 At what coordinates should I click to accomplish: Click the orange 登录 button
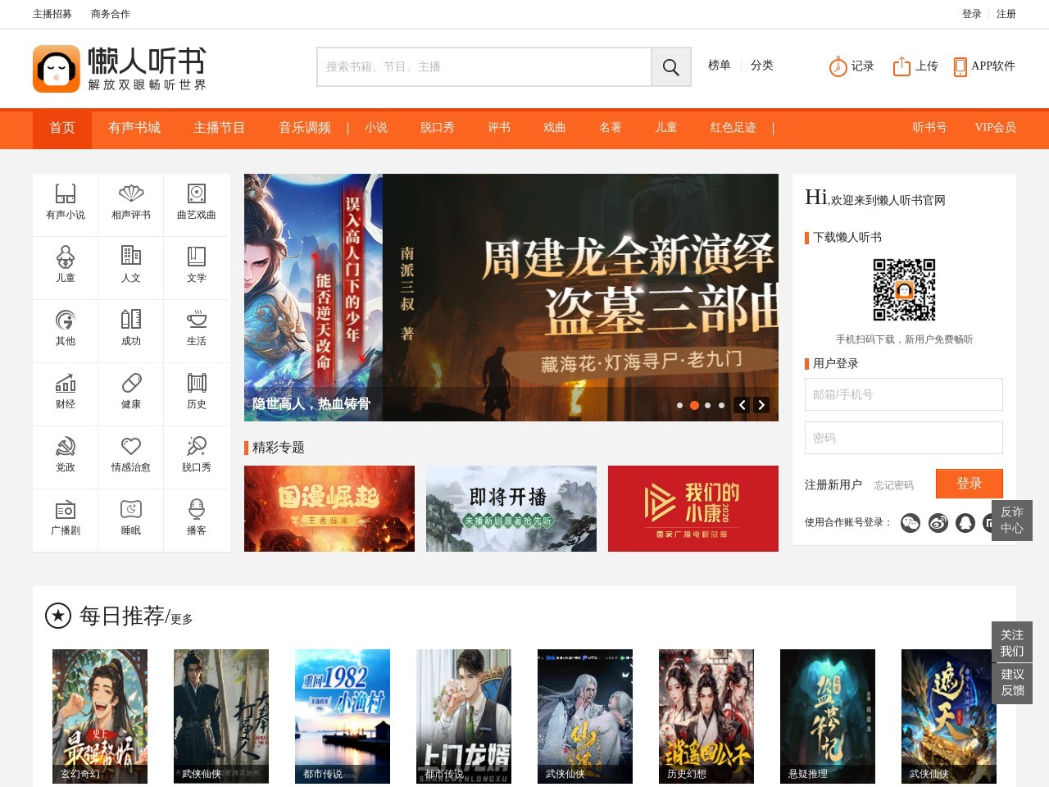[x=970, y=484]
